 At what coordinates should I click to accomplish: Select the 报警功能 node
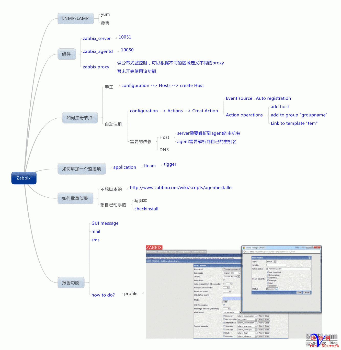click(71, 283)
